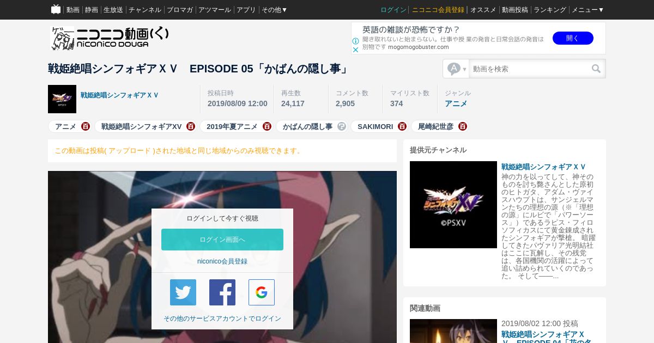This screenshot has height=343, width=654.
Task: Open dictionary icon for 2019年夏アニメ tag
Action: point(267,126)
